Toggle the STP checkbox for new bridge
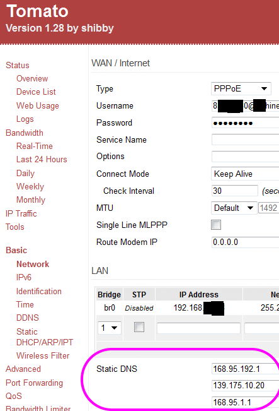Image resolution: width=279 pixels, height=411 pixels. [x=139, y=327]
